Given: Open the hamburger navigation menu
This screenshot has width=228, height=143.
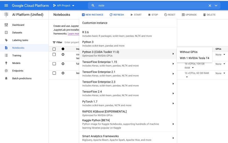Looking at the screenshot, I should (6, 5).
